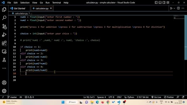187x105 pixels.
Task: Split the editor to the right
Action: 178,8
